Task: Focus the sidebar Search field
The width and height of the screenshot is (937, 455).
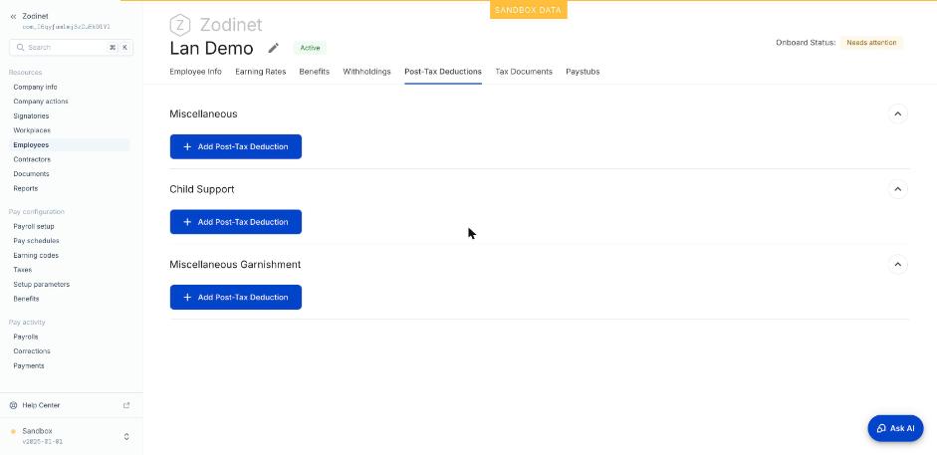Action: pyautogui.click(x=71, y=47)
